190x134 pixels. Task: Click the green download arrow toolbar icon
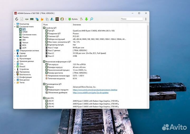click(x=86, y=19)
